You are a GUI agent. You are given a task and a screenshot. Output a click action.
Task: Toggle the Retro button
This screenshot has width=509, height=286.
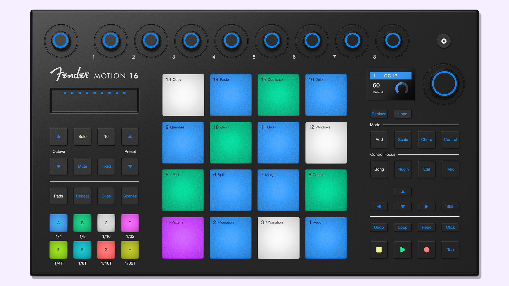click(x=427, y=227)
